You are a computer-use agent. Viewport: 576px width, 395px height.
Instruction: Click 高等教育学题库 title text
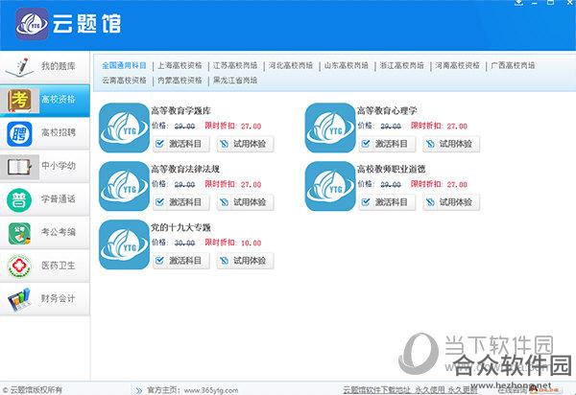pyautogui.click(x=181, y=110)
